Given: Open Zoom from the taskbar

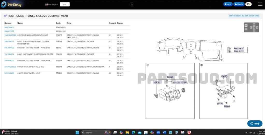Looking at the screenshot, I should pyautogui.click(x=158, y=132).
